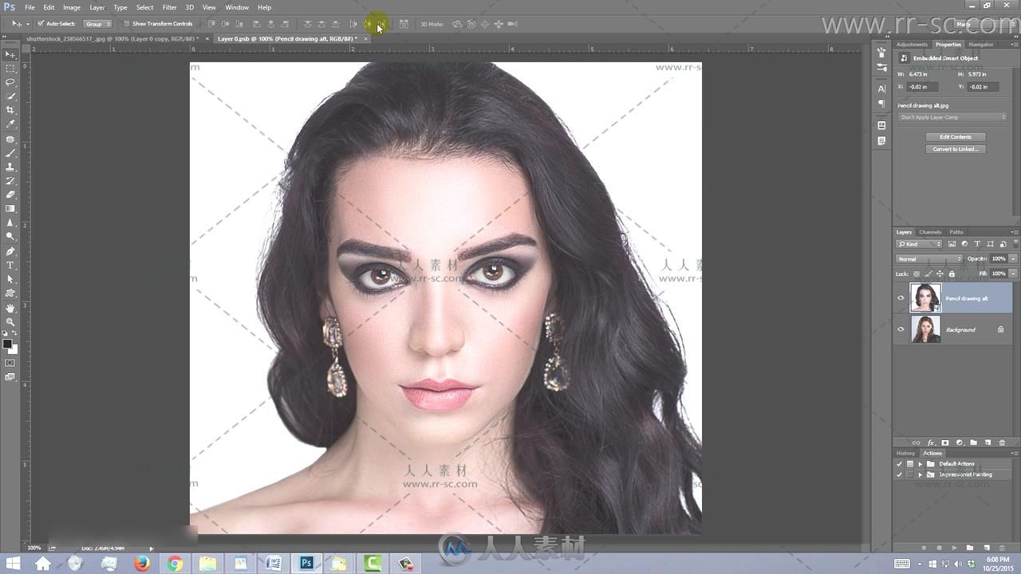Toggle Quick Mask mode
Screen dimensions: 1021x574
[10, 363]
